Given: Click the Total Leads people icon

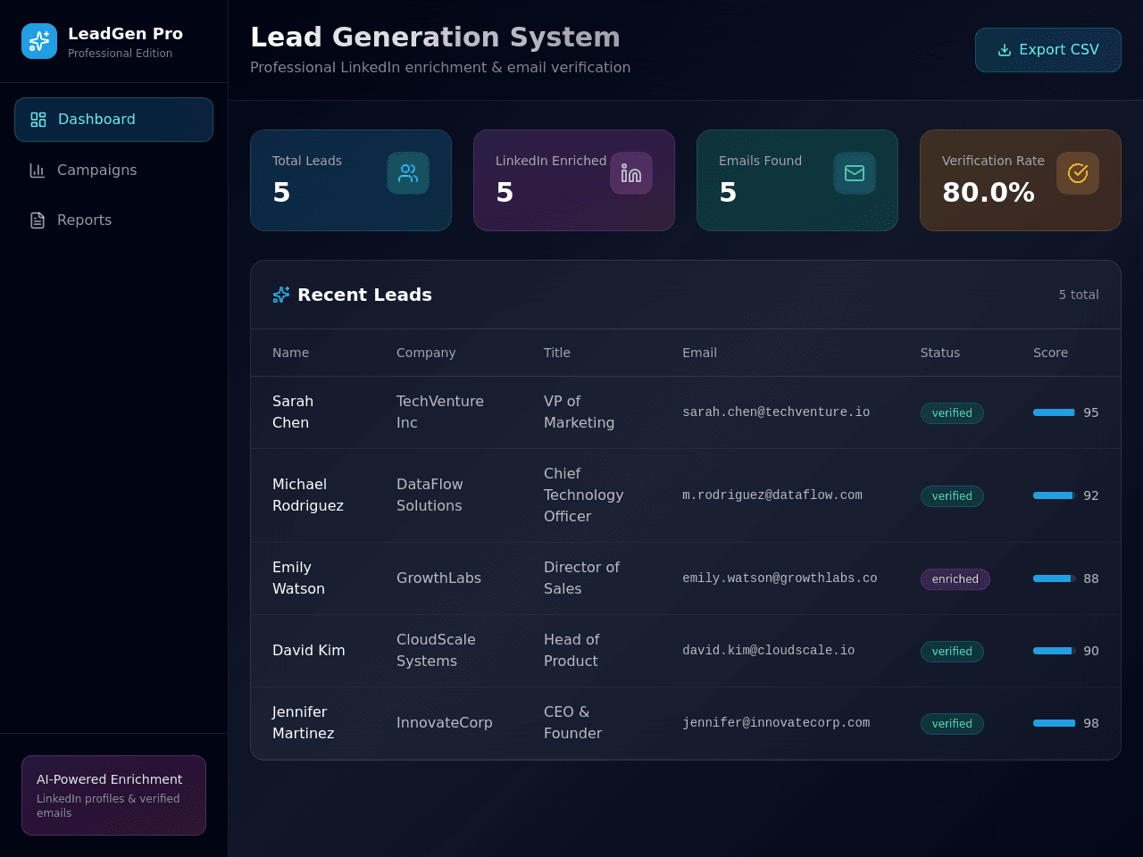Looking at the screenshot, I should [408, 173].
